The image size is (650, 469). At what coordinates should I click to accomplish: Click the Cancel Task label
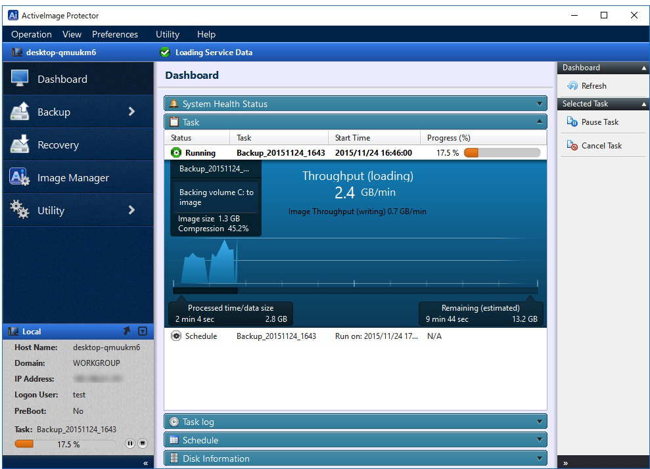[x=601, y=145]
